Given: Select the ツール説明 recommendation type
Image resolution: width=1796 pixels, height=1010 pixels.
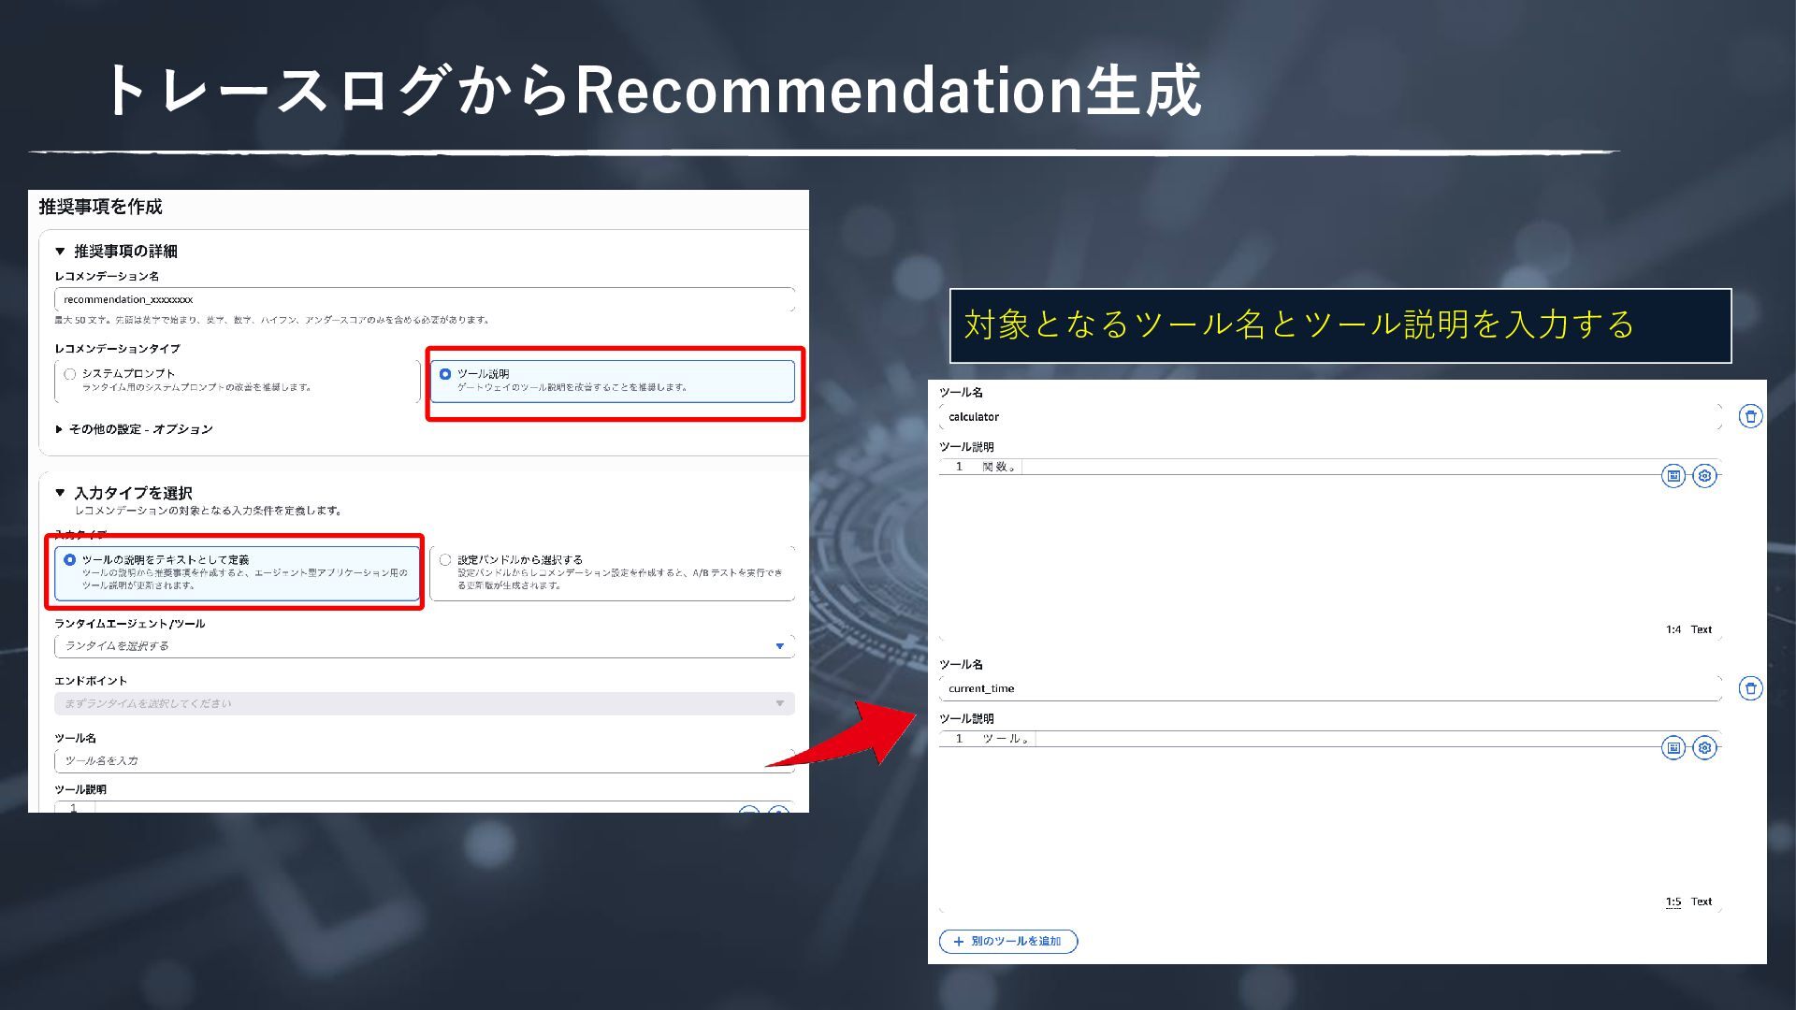Looking at the screenshot, I should (x=445, y=374).
